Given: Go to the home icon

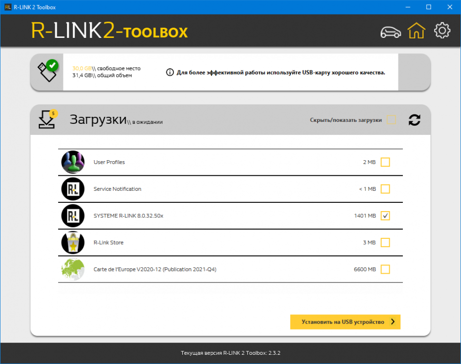Looking at the screenshot, I should [x=416, y=31].
